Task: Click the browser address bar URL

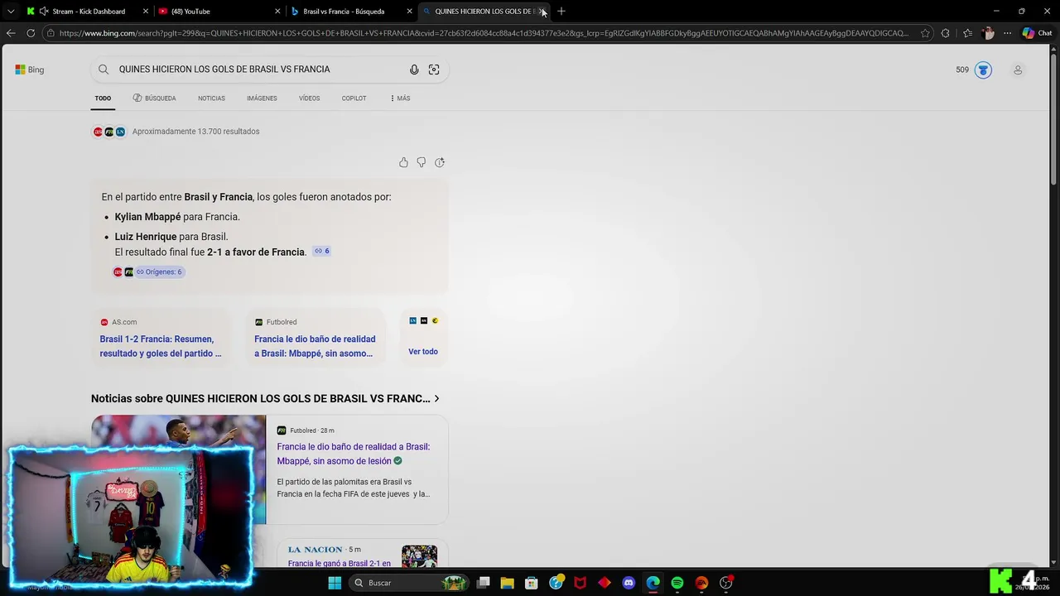Action: click(x=484, y=33)
